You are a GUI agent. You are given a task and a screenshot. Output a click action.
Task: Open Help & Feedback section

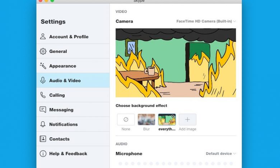point(68,154)
